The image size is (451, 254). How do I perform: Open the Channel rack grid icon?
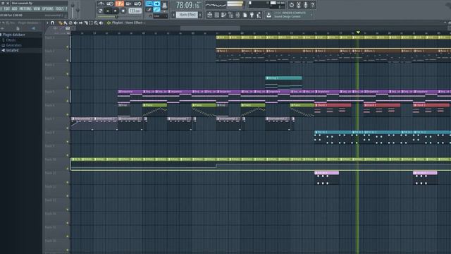(x=217, y=15)
